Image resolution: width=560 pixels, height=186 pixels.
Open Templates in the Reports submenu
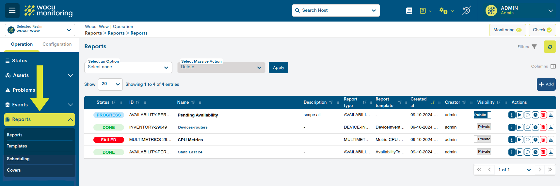17,146
